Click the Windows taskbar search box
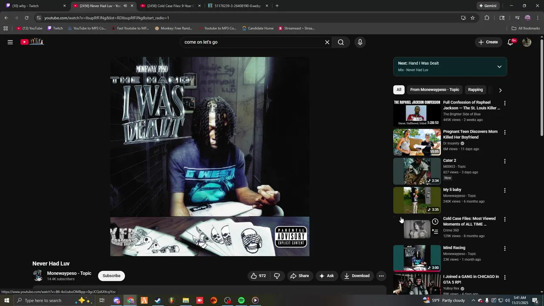Screen dimensions: 544x306 pyautogui.click(x=54, y=300)
